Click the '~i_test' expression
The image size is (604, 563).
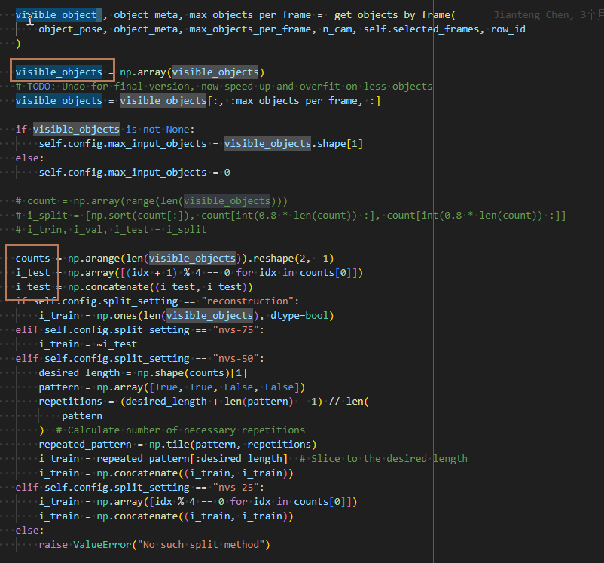pos(117,344)
